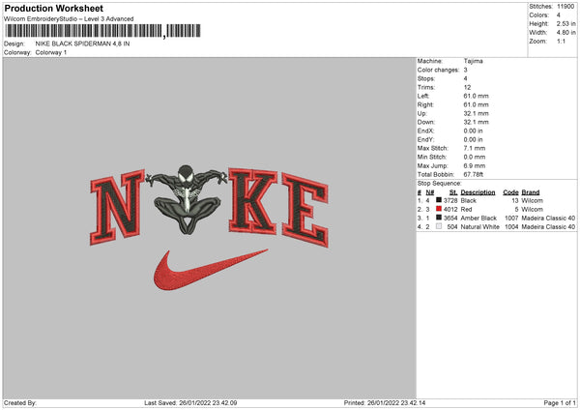This screenshot has height=410, width=580.
Task: Click the letter N in the design
Action: coord(117,207)
